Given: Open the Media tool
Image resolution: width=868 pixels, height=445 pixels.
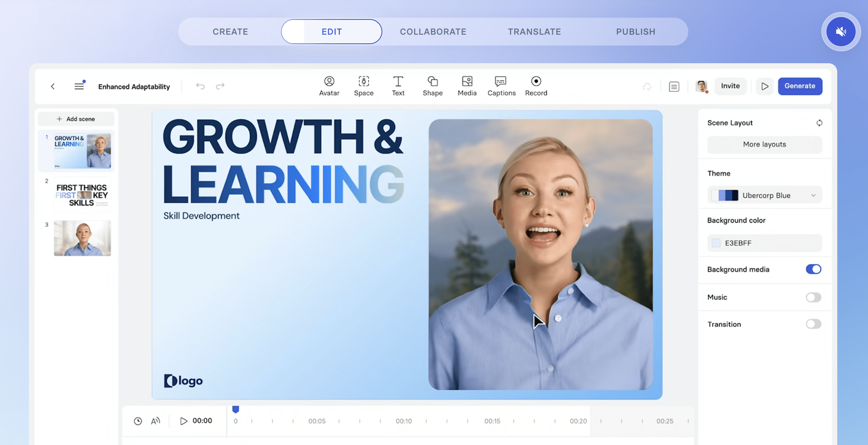Looking at the screenshot, I should point(467,86).
